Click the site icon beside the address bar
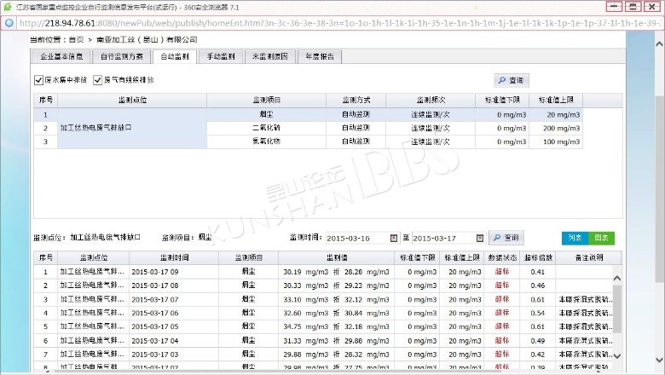665x375 pixels. point(8,22)
